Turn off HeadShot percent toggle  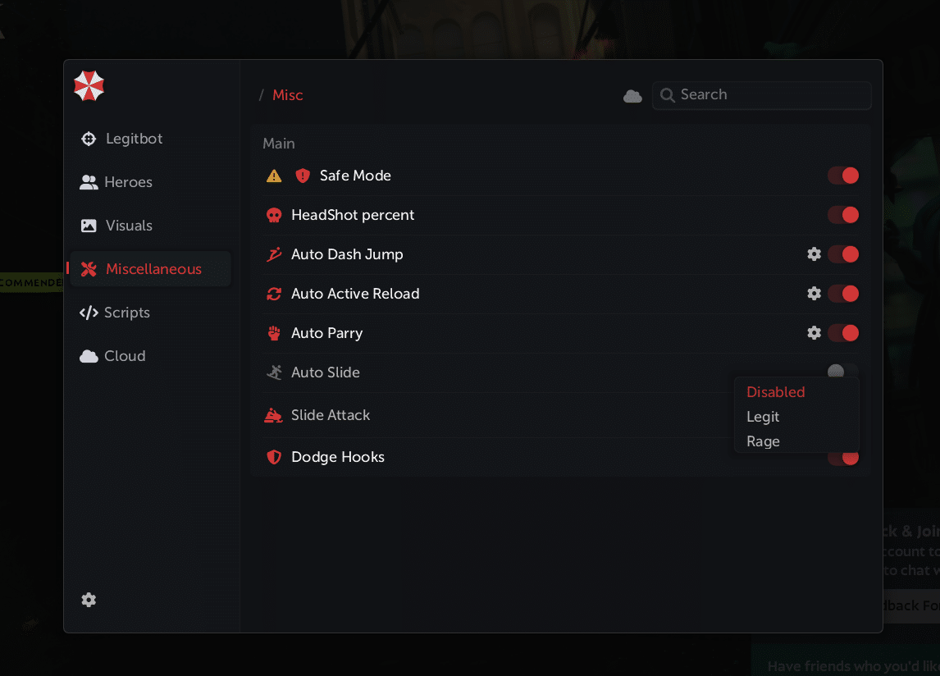point(843,215)
